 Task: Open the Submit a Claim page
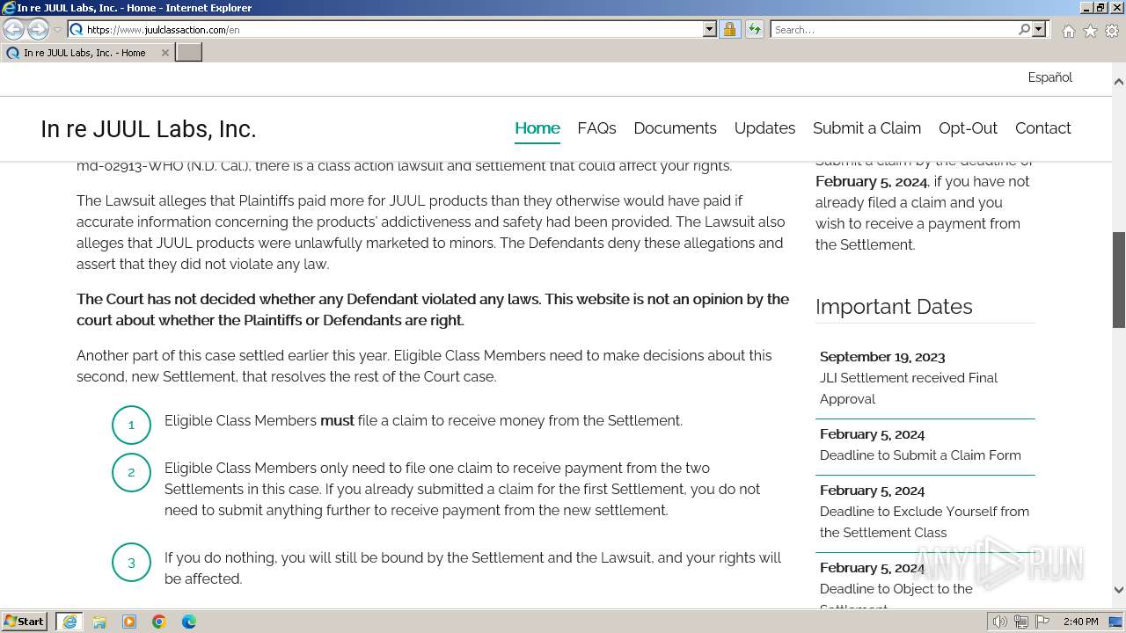pos(866,128)
